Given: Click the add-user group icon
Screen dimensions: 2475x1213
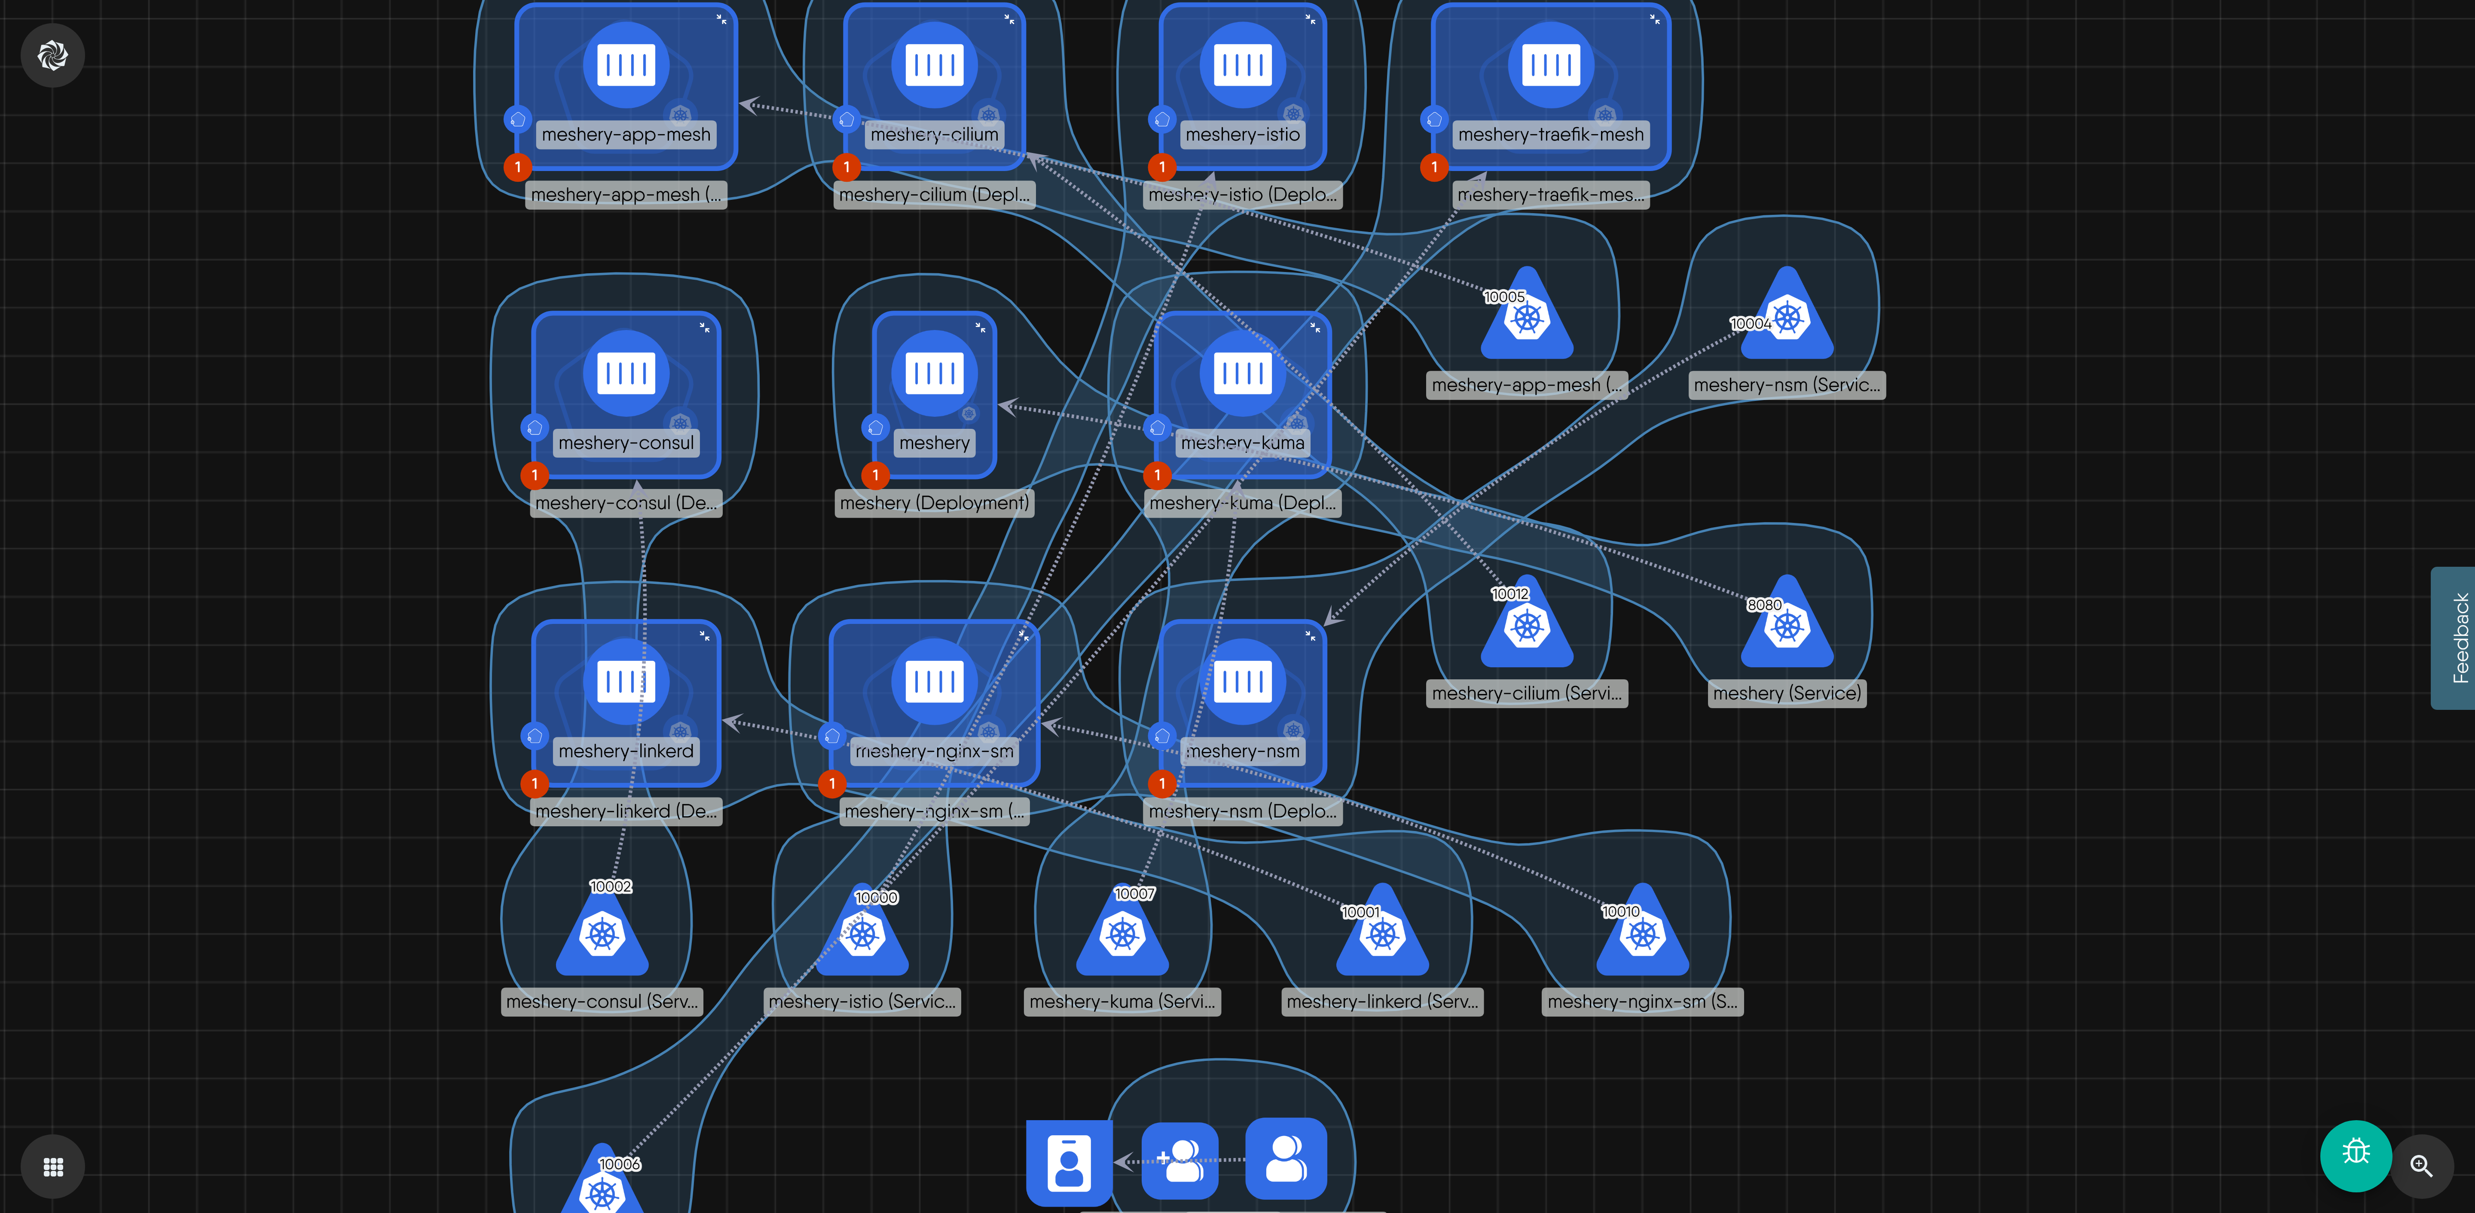Looking at the screenshot, I should (1180, 1160).
